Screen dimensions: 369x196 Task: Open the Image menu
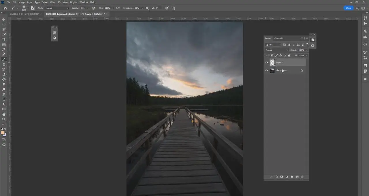(22, 2)
